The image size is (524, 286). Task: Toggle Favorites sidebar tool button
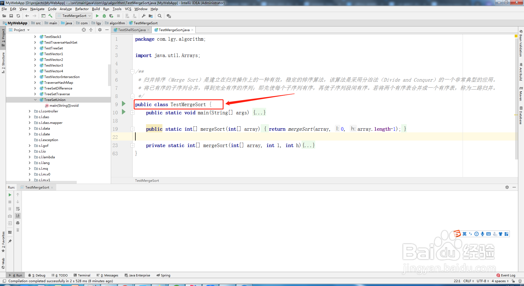[x=3, y=242]
